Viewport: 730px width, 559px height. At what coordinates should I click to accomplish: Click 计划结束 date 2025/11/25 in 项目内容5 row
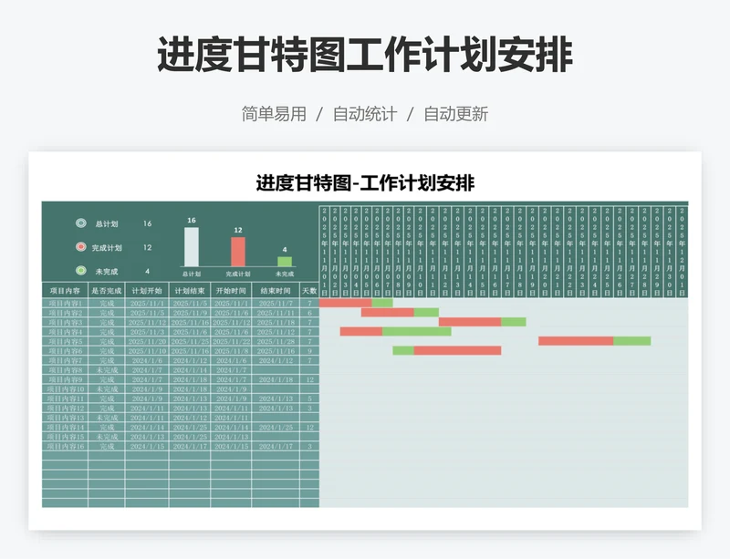tap(190, 341)
